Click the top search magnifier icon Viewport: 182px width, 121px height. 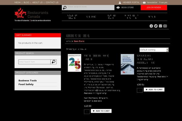65,8
